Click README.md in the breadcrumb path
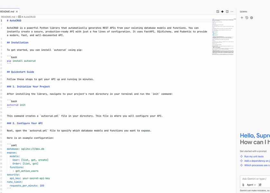The width and height of the screenshot is (270, 193). point(8,17)
